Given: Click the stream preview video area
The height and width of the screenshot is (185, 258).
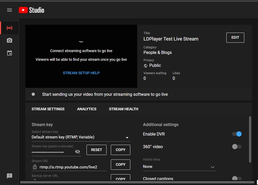Looking at the screenshot, I should pyautogui.click(x=81, y=56).
